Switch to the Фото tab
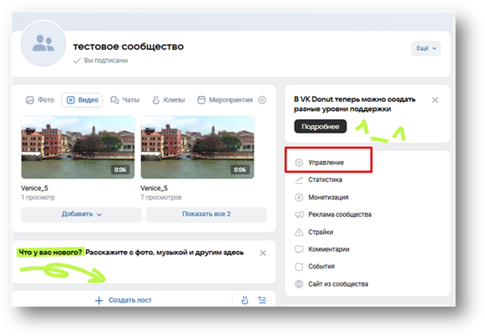 (x=40, y=100)
